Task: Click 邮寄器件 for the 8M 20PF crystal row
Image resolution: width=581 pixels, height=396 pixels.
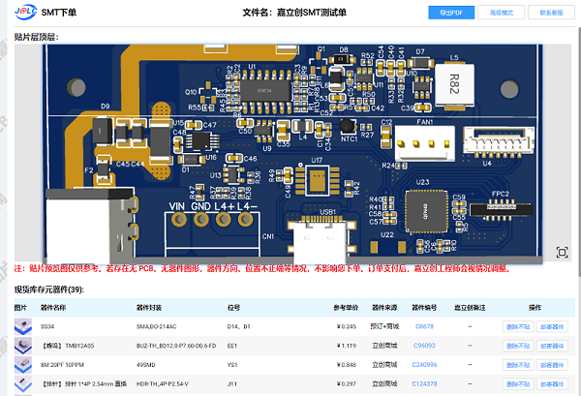Action: click(552, 365)
